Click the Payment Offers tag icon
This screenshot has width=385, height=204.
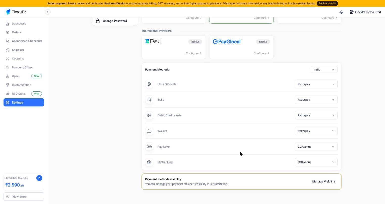[8, 67]
